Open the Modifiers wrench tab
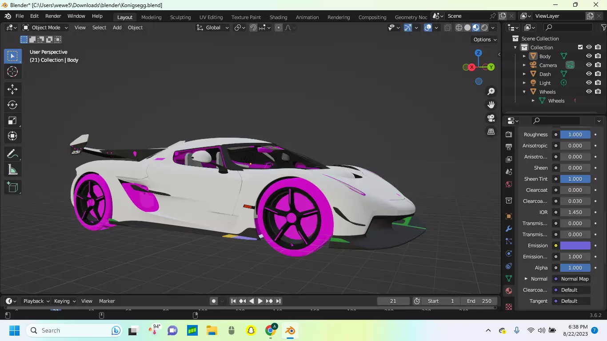This screenshot has width=607, height=341. tap(509, 229)
